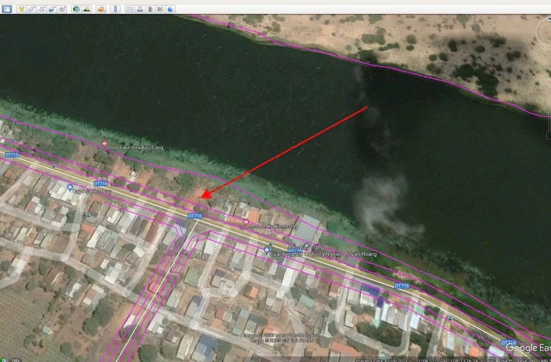Open the planet switcher dropdown

pos(101,9)
